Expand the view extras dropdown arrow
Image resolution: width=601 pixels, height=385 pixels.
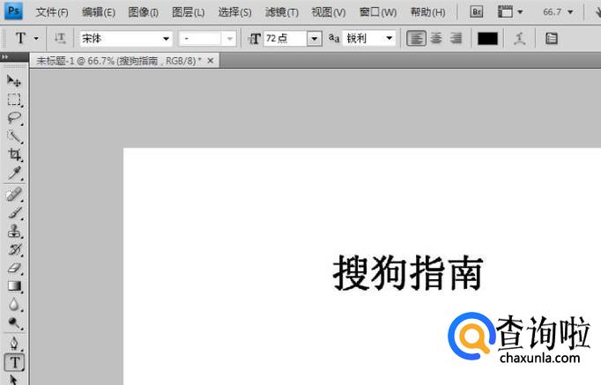(520, 12)
